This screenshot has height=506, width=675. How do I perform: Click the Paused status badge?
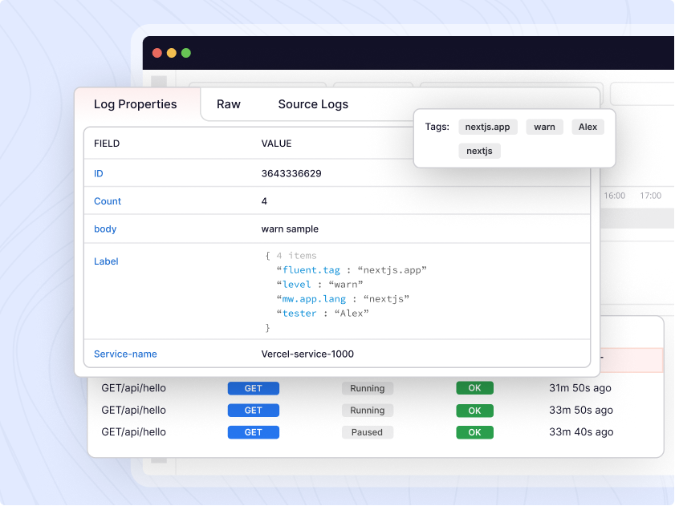point(367,431)
